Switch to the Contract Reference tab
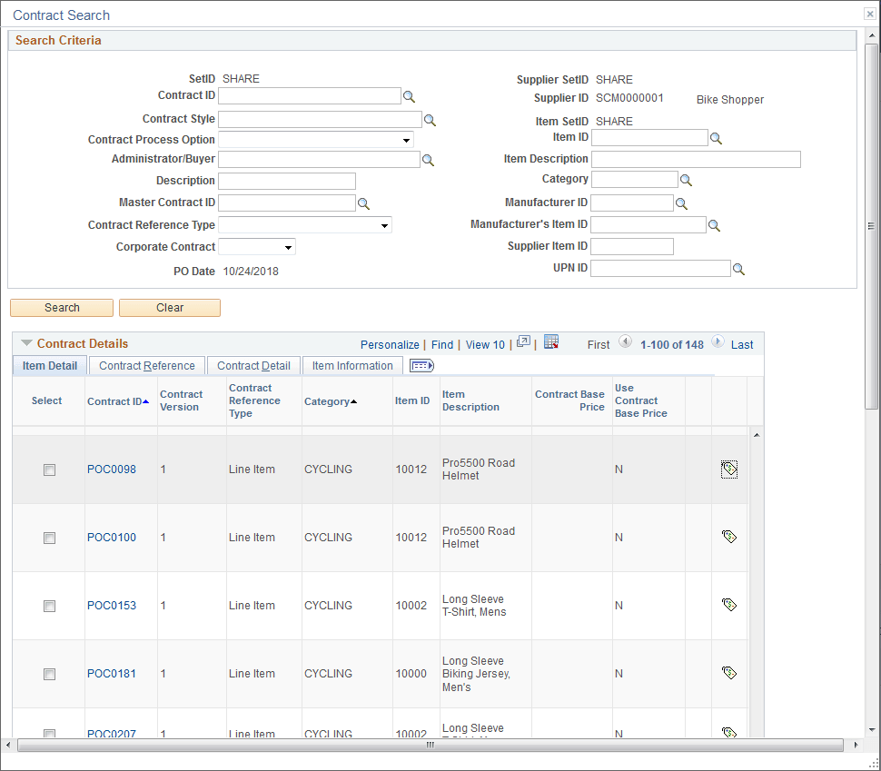 [145, 365]
